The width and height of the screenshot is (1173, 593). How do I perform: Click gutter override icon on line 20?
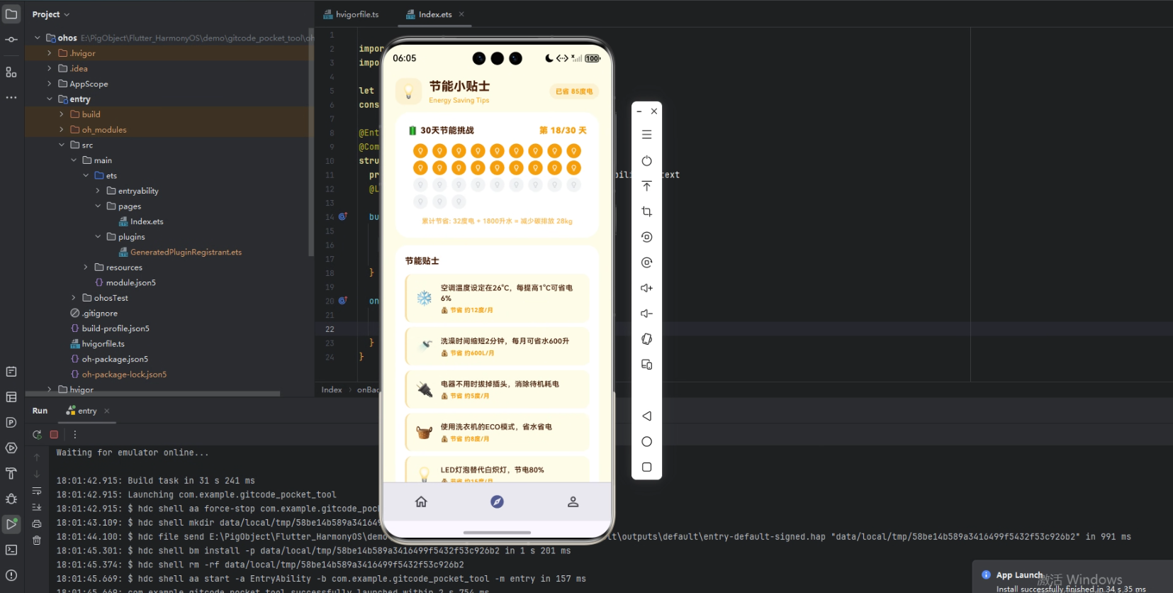point(342,301)
